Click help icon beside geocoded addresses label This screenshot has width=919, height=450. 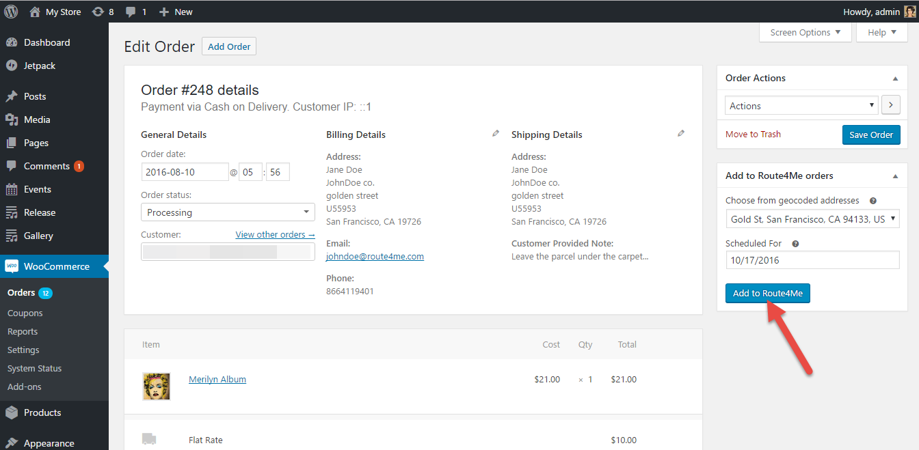pyautogui.click(x=873, y=201)
